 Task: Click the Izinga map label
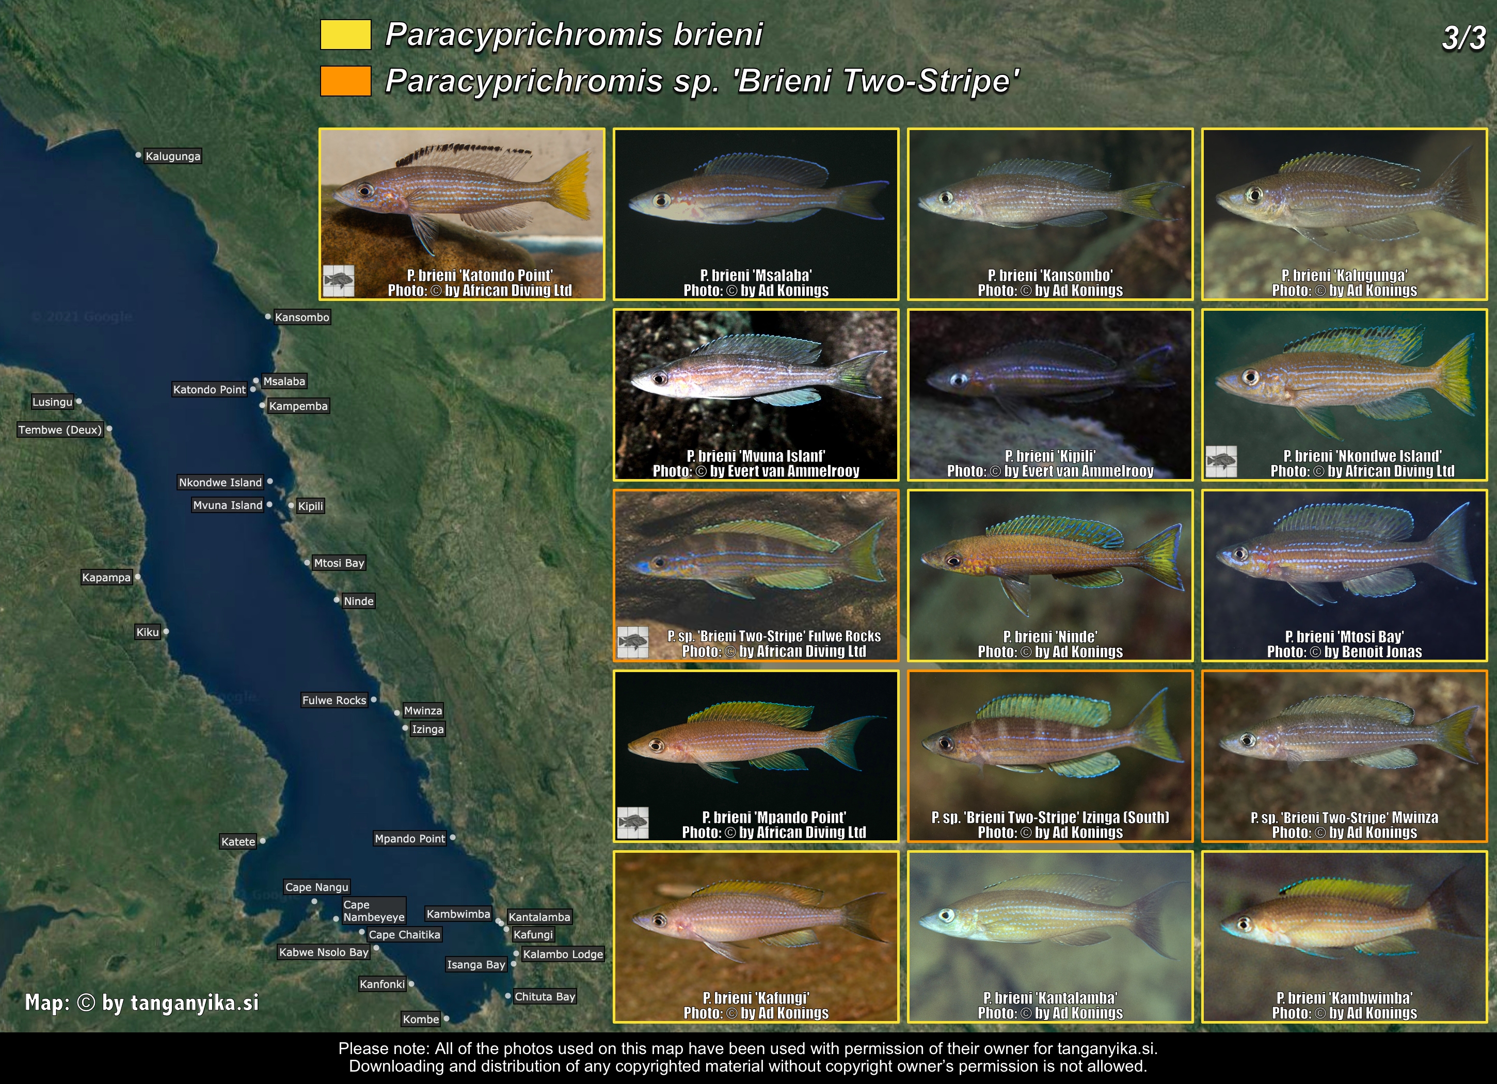pyautogui.click(x=428, y=729)
